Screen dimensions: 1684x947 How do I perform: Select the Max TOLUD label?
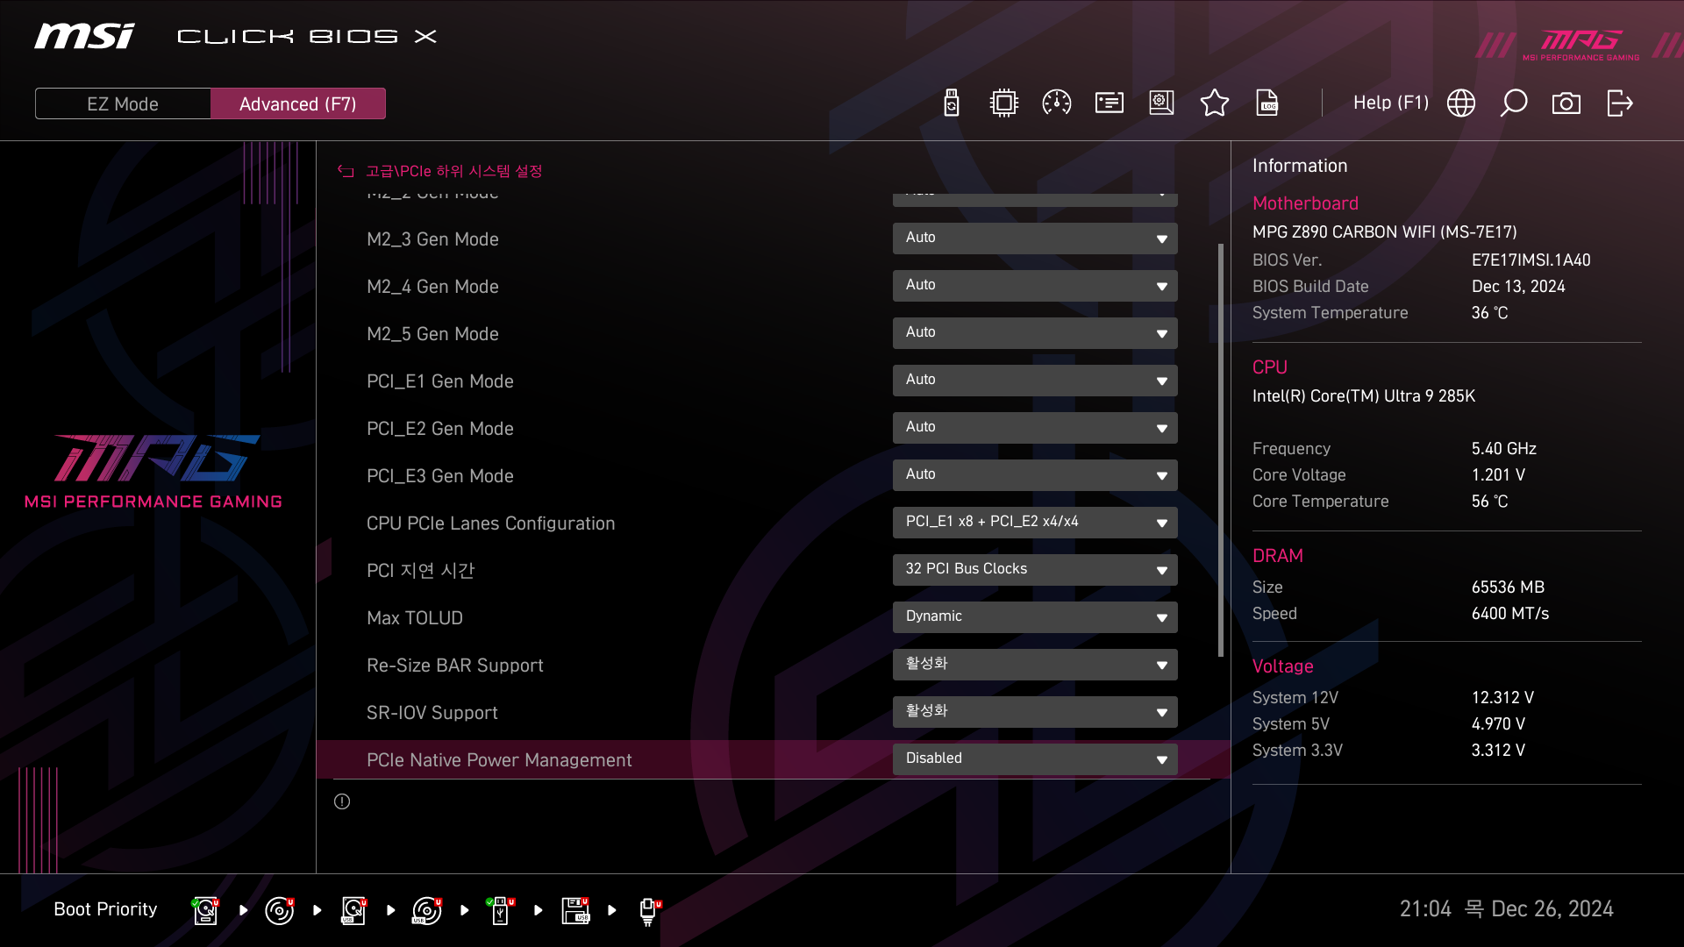(x=415, y=618)
